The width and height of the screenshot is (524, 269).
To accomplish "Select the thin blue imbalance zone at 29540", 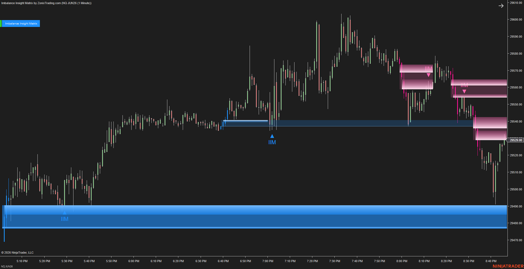I will [x=348, y=123].
